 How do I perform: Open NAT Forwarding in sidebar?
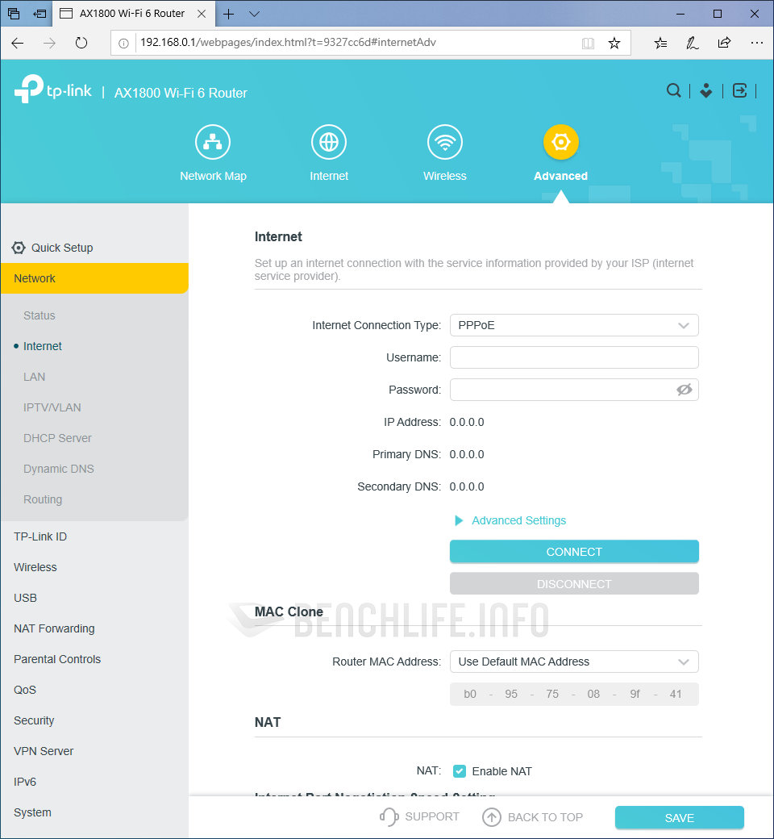pos(54,628)
